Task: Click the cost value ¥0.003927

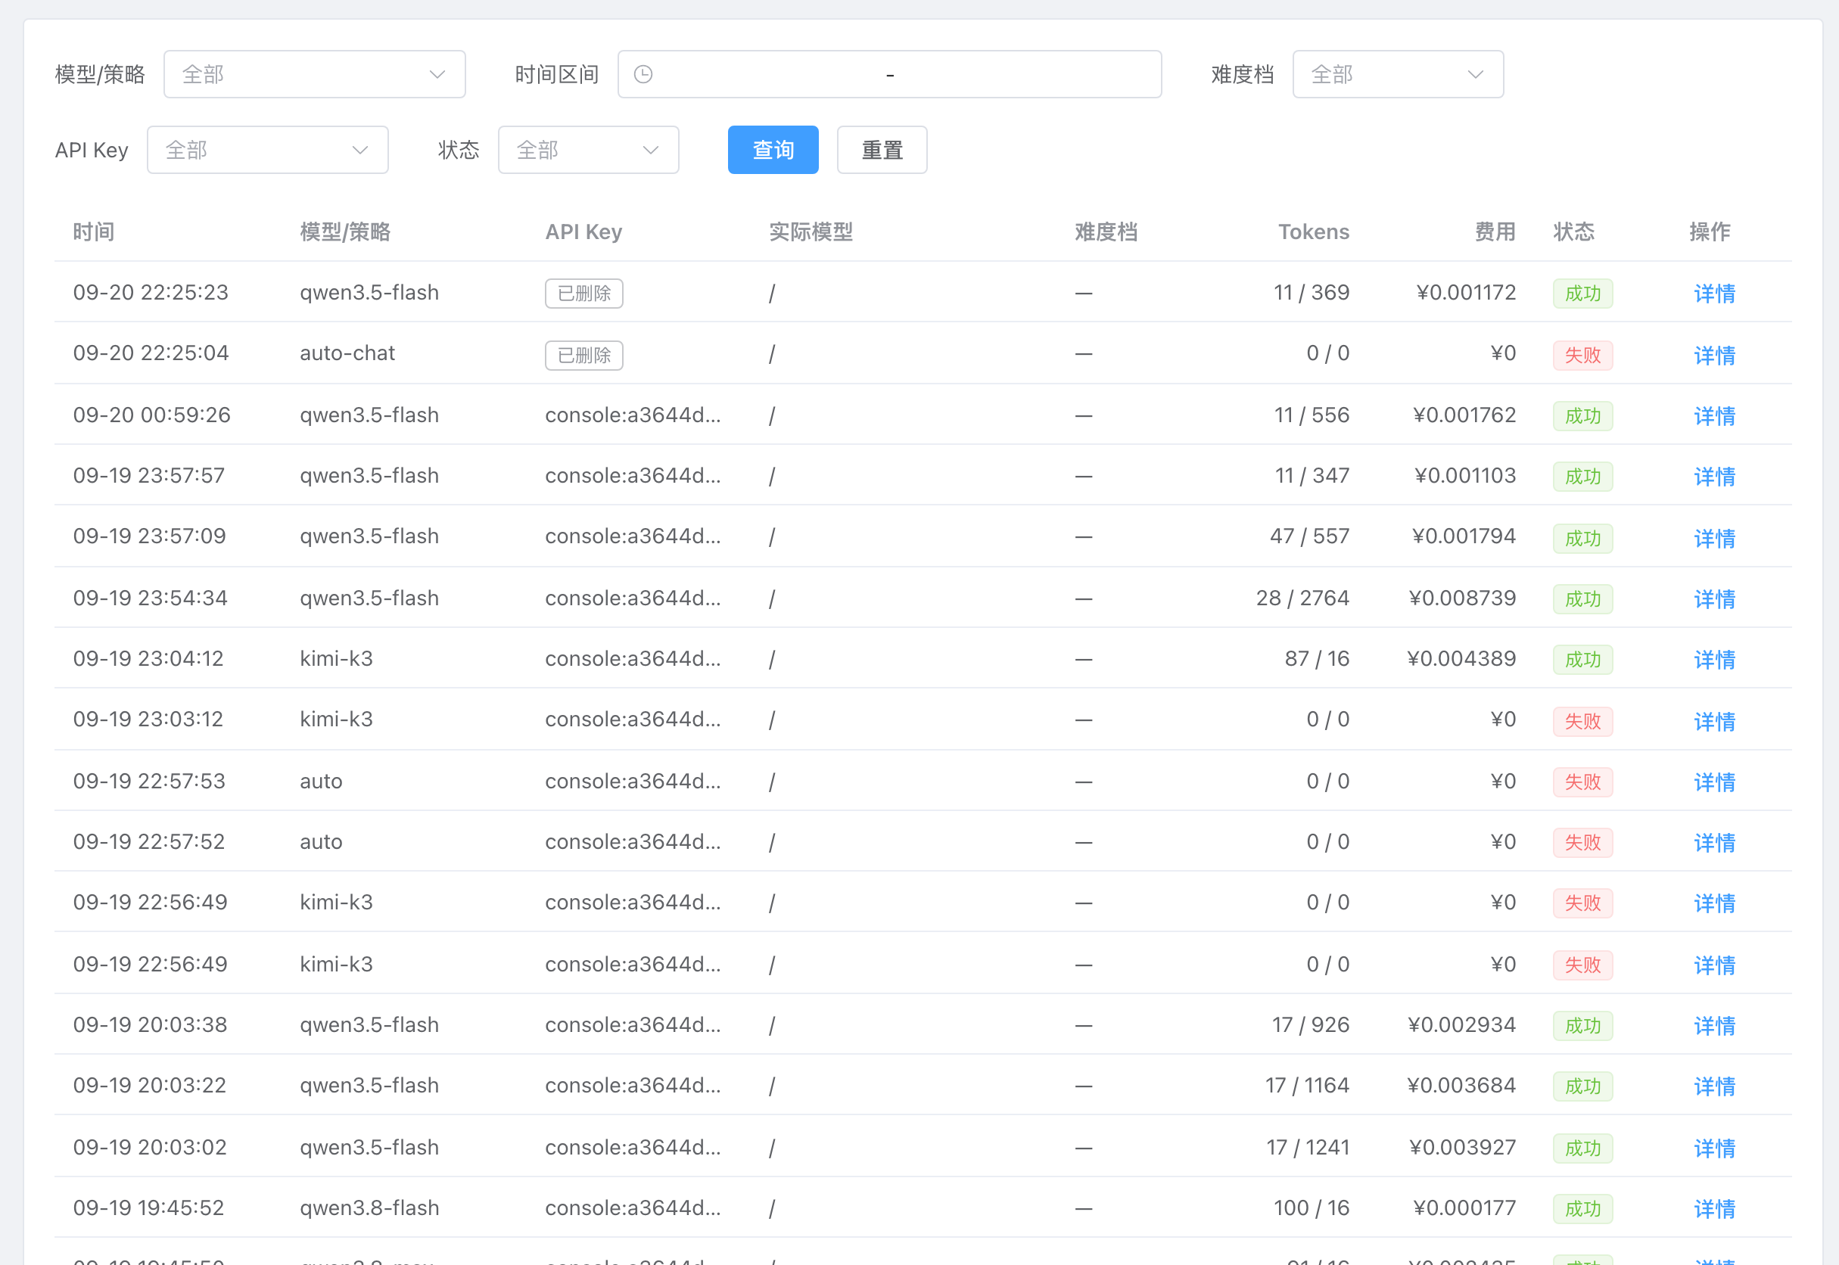Action: (1461, 1147)
